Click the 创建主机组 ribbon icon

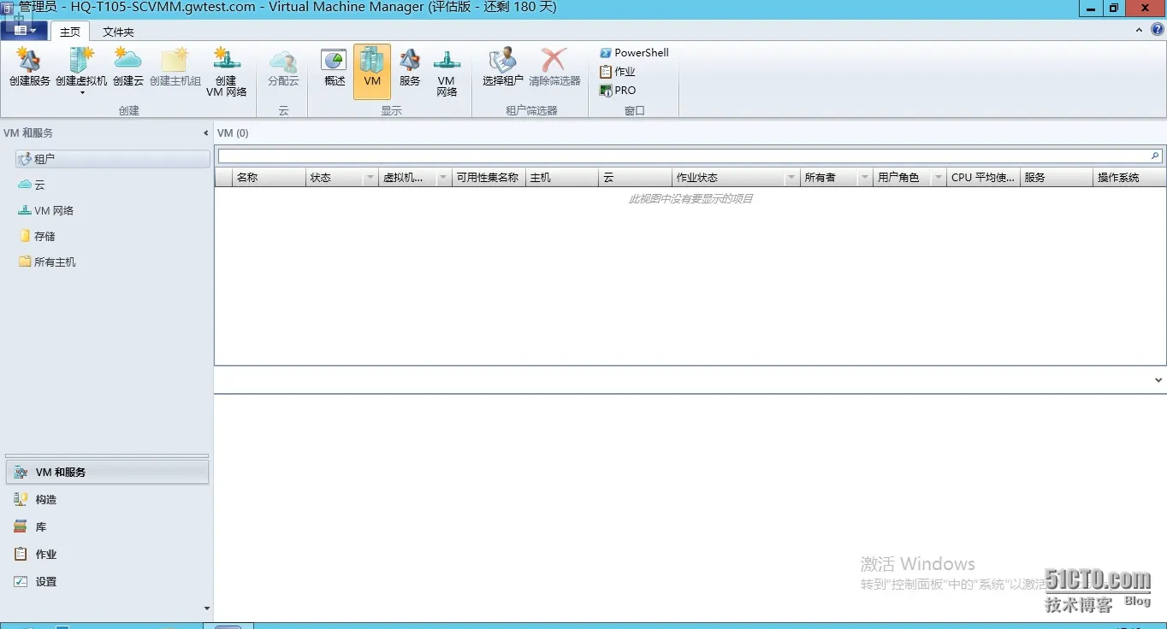coord(175,68)
